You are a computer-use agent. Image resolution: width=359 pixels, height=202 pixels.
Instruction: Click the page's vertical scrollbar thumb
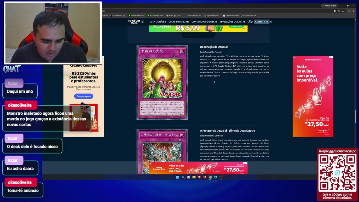point(355,116)
